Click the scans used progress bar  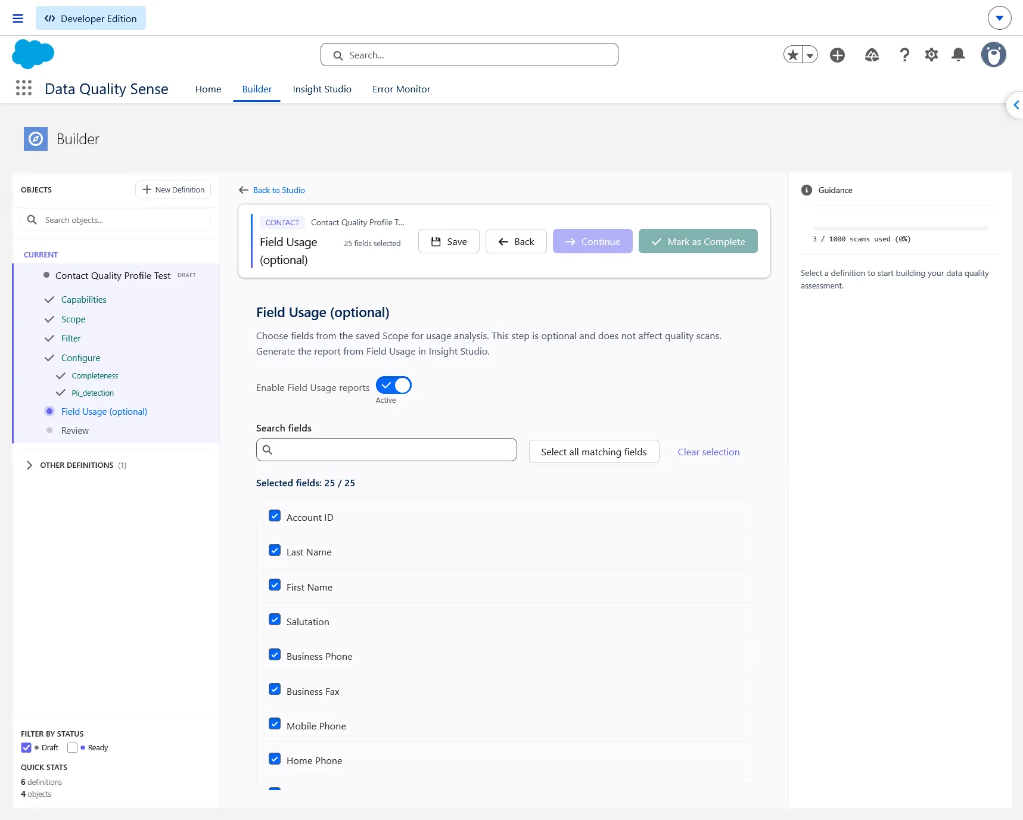900,228
